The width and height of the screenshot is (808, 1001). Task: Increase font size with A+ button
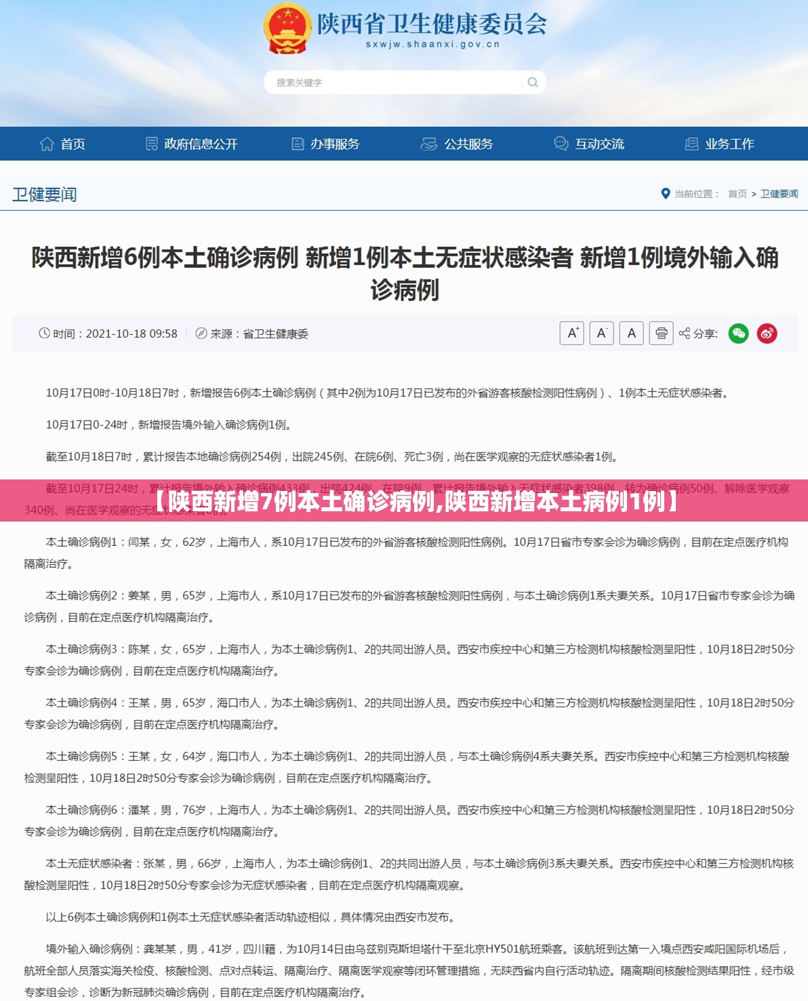click(571, 333)
